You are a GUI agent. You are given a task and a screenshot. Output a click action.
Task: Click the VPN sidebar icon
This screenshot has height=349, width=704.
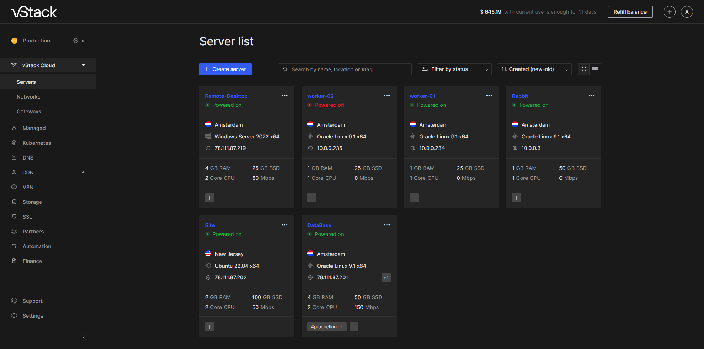tap(14, 187)
